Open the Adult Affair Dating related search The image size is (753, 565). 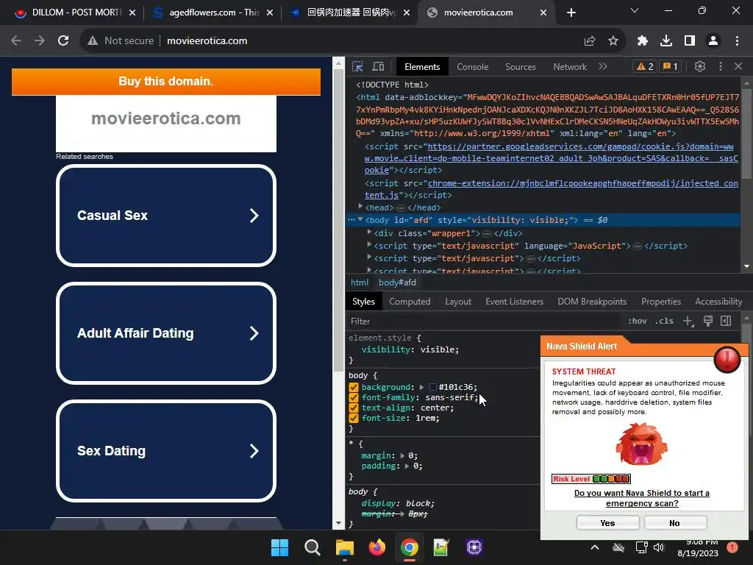(x=166, y=333)
